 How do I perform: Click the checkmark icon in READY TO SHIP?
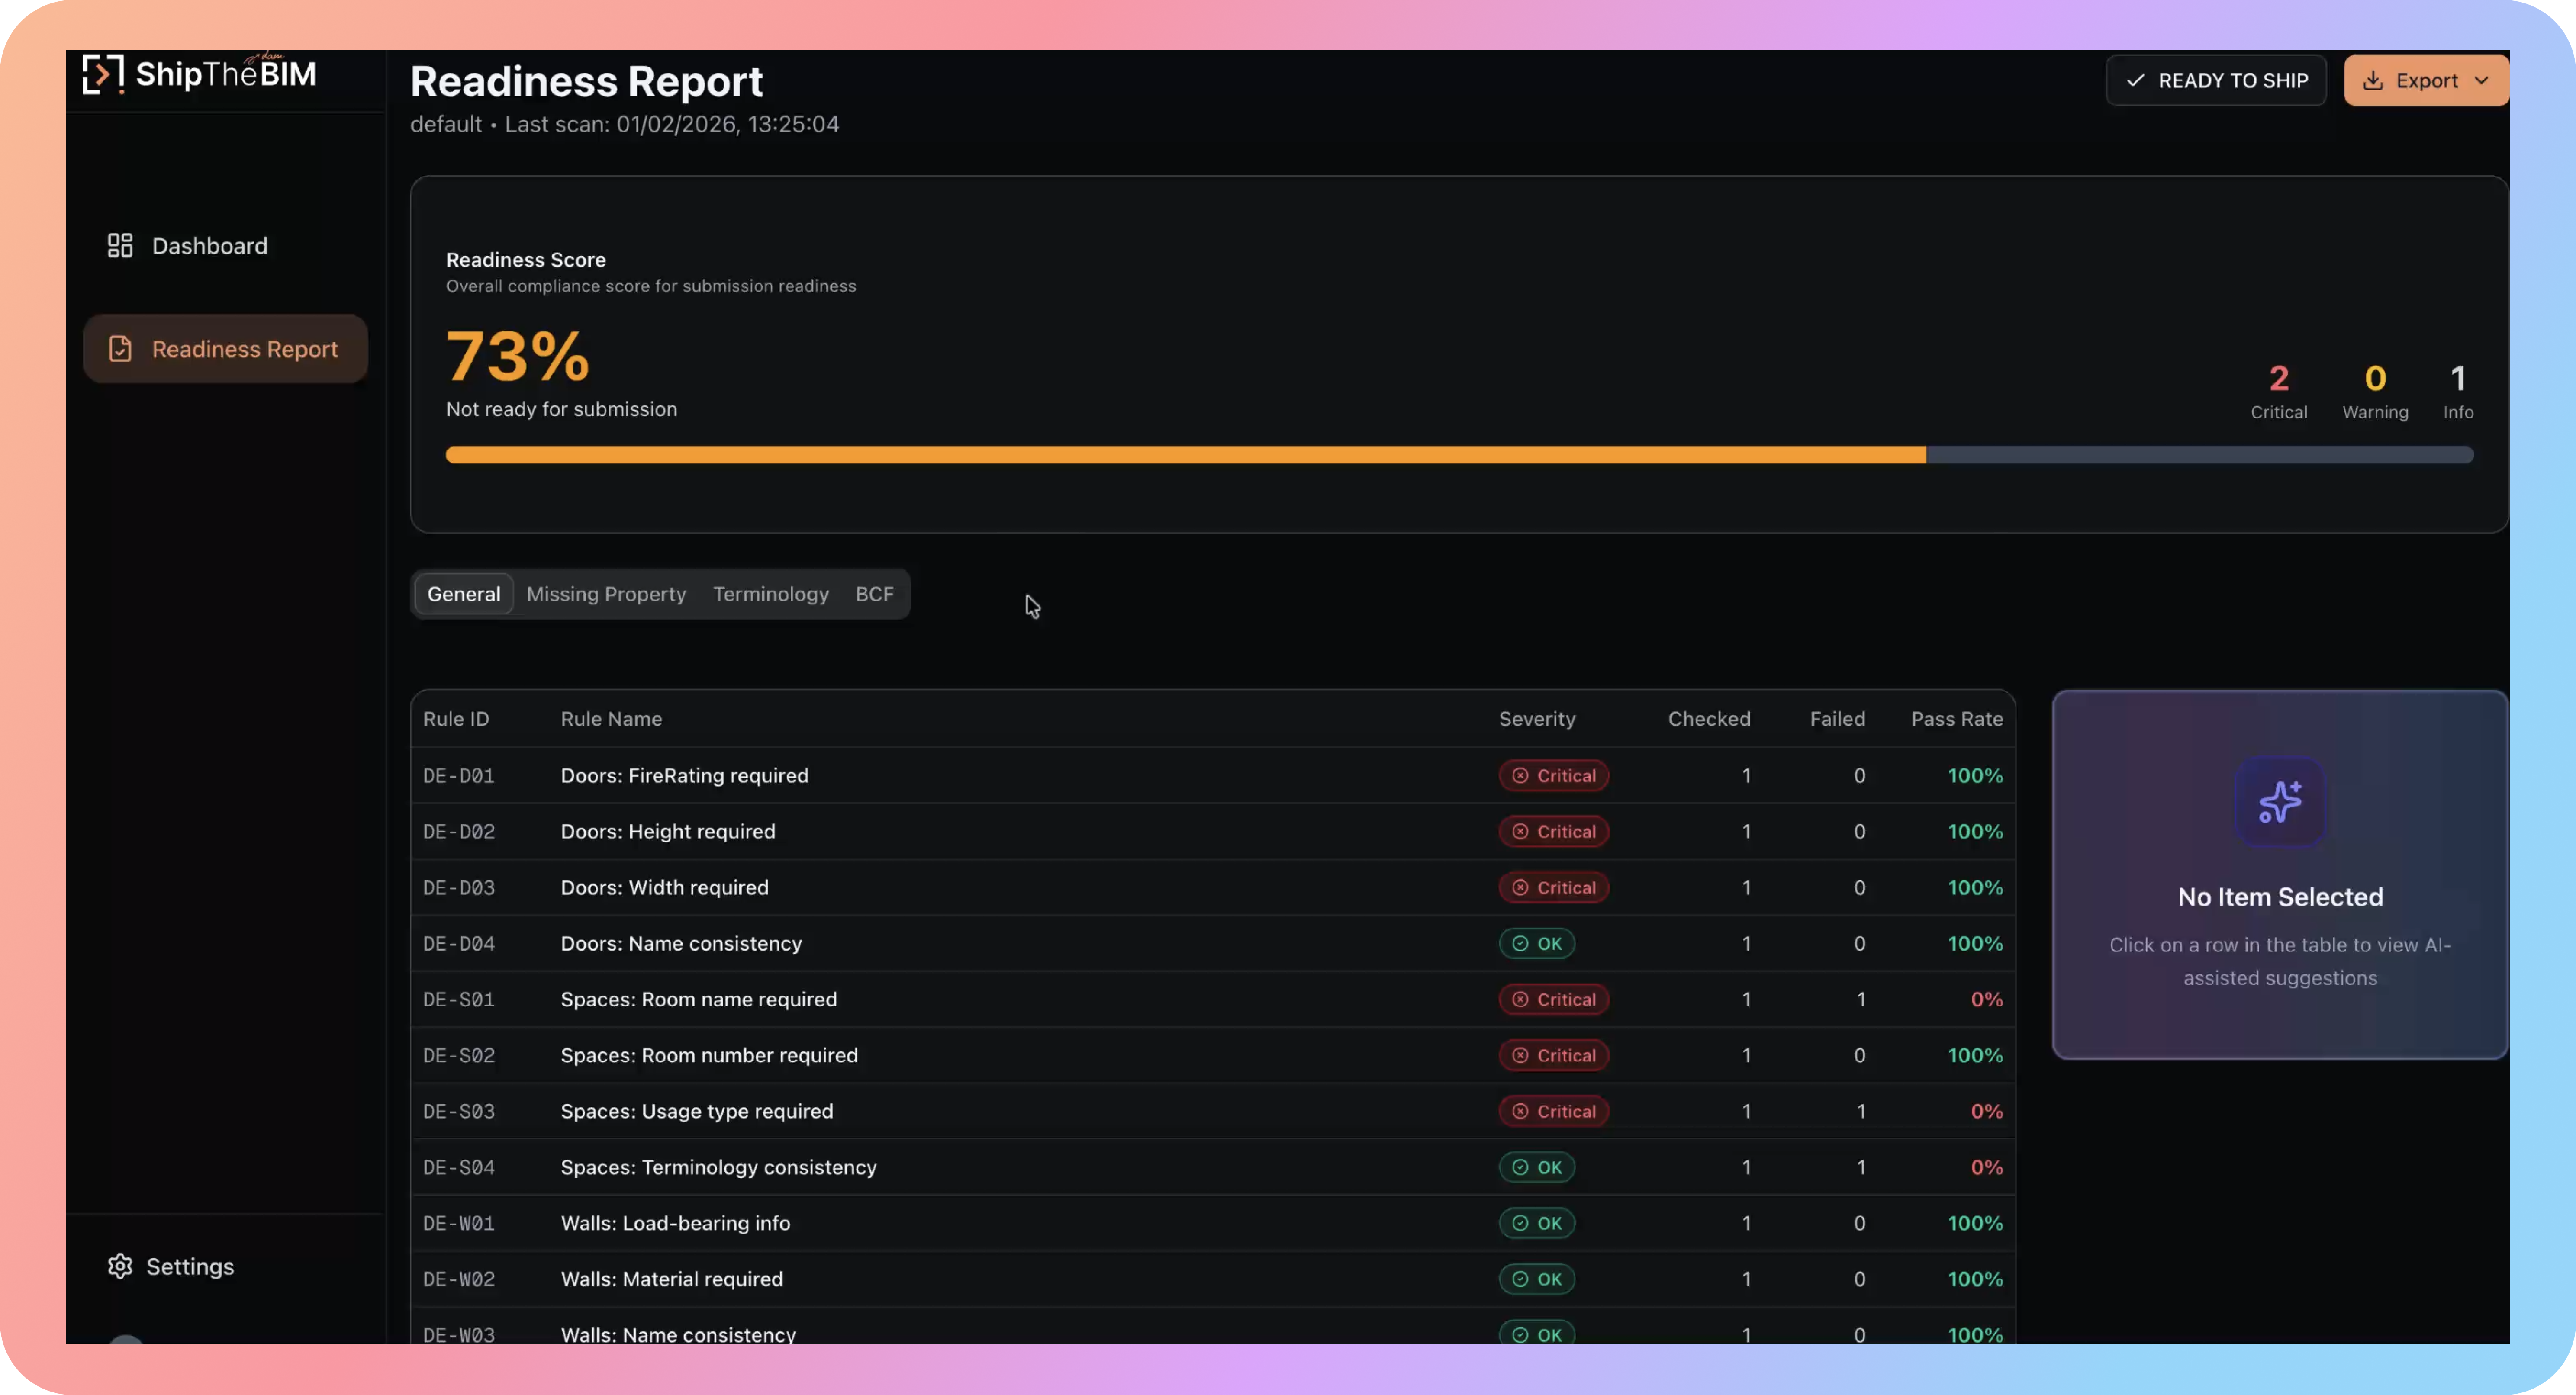click(x=2135, y=81)
